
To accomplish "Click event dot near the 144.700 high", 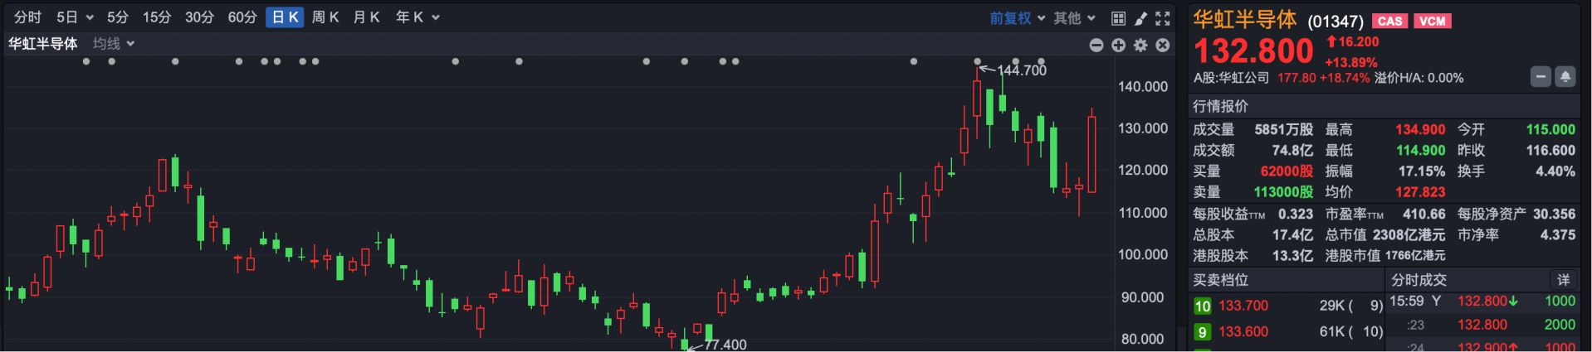I will [x=978, y=61].
